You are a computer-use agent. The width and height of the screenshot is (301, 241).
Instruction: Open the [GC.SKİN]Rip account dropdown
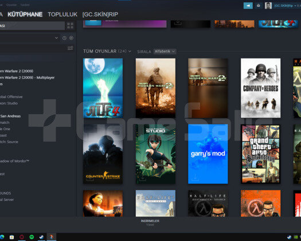click(x=286, y=6)
